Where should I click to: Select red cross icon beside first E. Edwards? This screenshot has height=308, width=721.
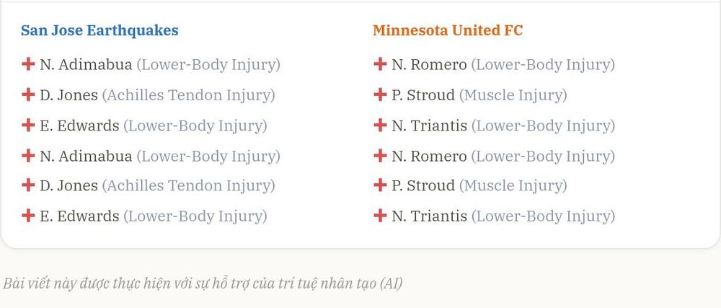click(x=28, y=125)
